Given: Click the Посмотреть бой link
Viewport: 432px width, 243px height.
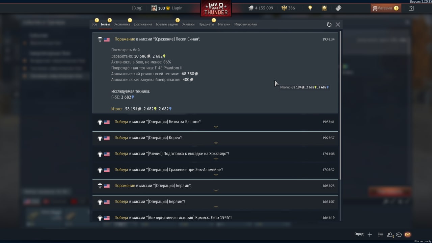Looking at the screenshot, I should point(126,50).
